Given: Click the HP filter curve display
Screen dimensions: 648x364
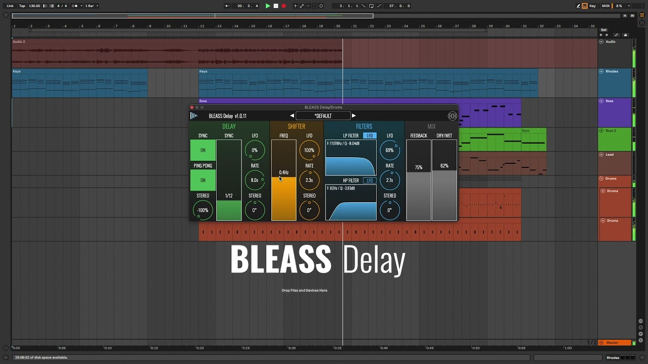Looking at the screenshot, I should click(x=351, y=203).
